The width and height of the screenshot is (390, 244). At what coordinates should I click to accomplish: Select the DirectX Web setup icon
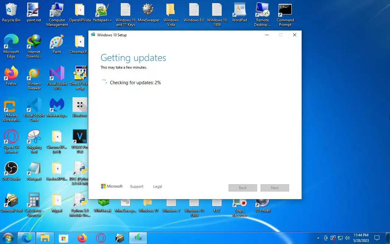click(80, 78)
